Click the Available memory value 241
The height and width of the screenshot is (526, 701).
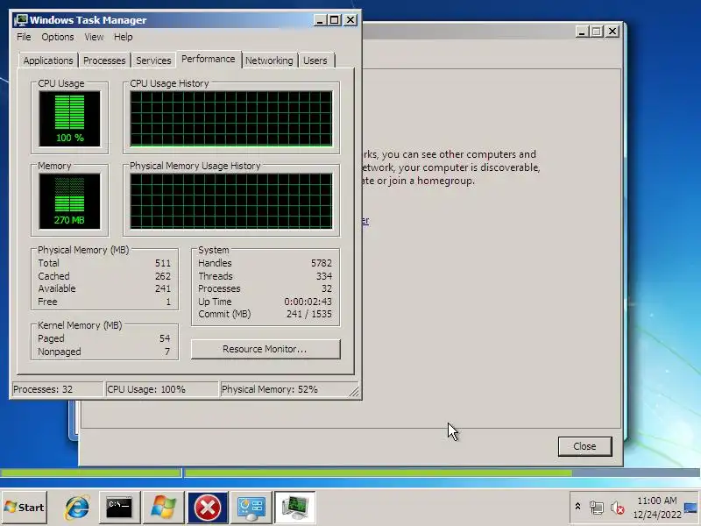tap(163, 289)
